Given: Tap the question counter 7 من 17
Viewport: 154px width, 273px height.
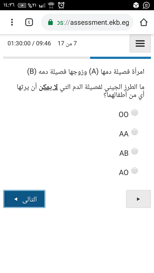Looking at the screenshot, I should [x=67, y=43].
